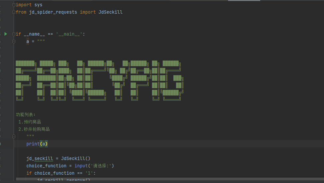The width and height of the screenshot is (324, 183).
Task: Click the '功能列表:' text line
Action: point(26,115)
